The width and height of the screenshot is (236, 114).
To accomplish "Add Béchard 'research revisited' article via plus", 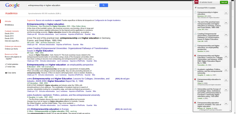I will coord(226,103).
